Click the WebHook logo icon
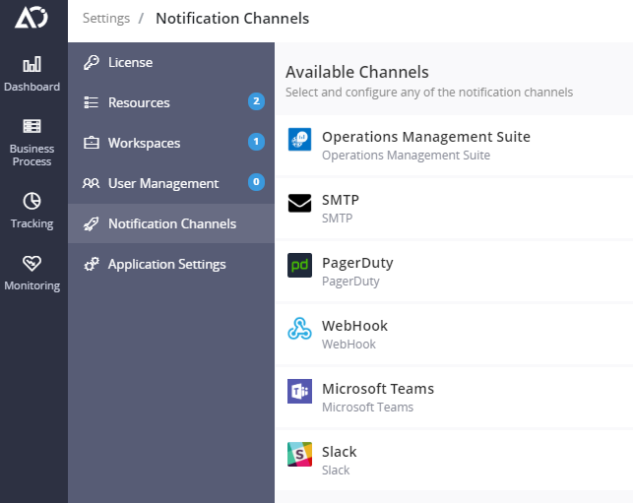The image size is (633, 503). (x=299, y=328)
